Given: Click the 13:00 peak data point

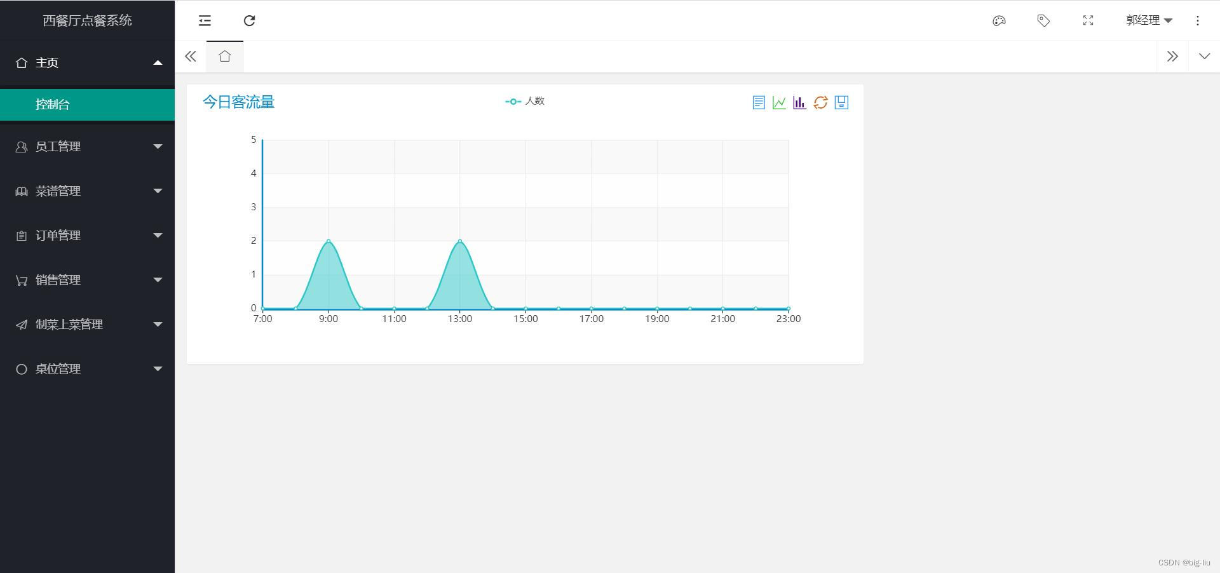Looking at the screenshot, I should click(x=460, y=241).
